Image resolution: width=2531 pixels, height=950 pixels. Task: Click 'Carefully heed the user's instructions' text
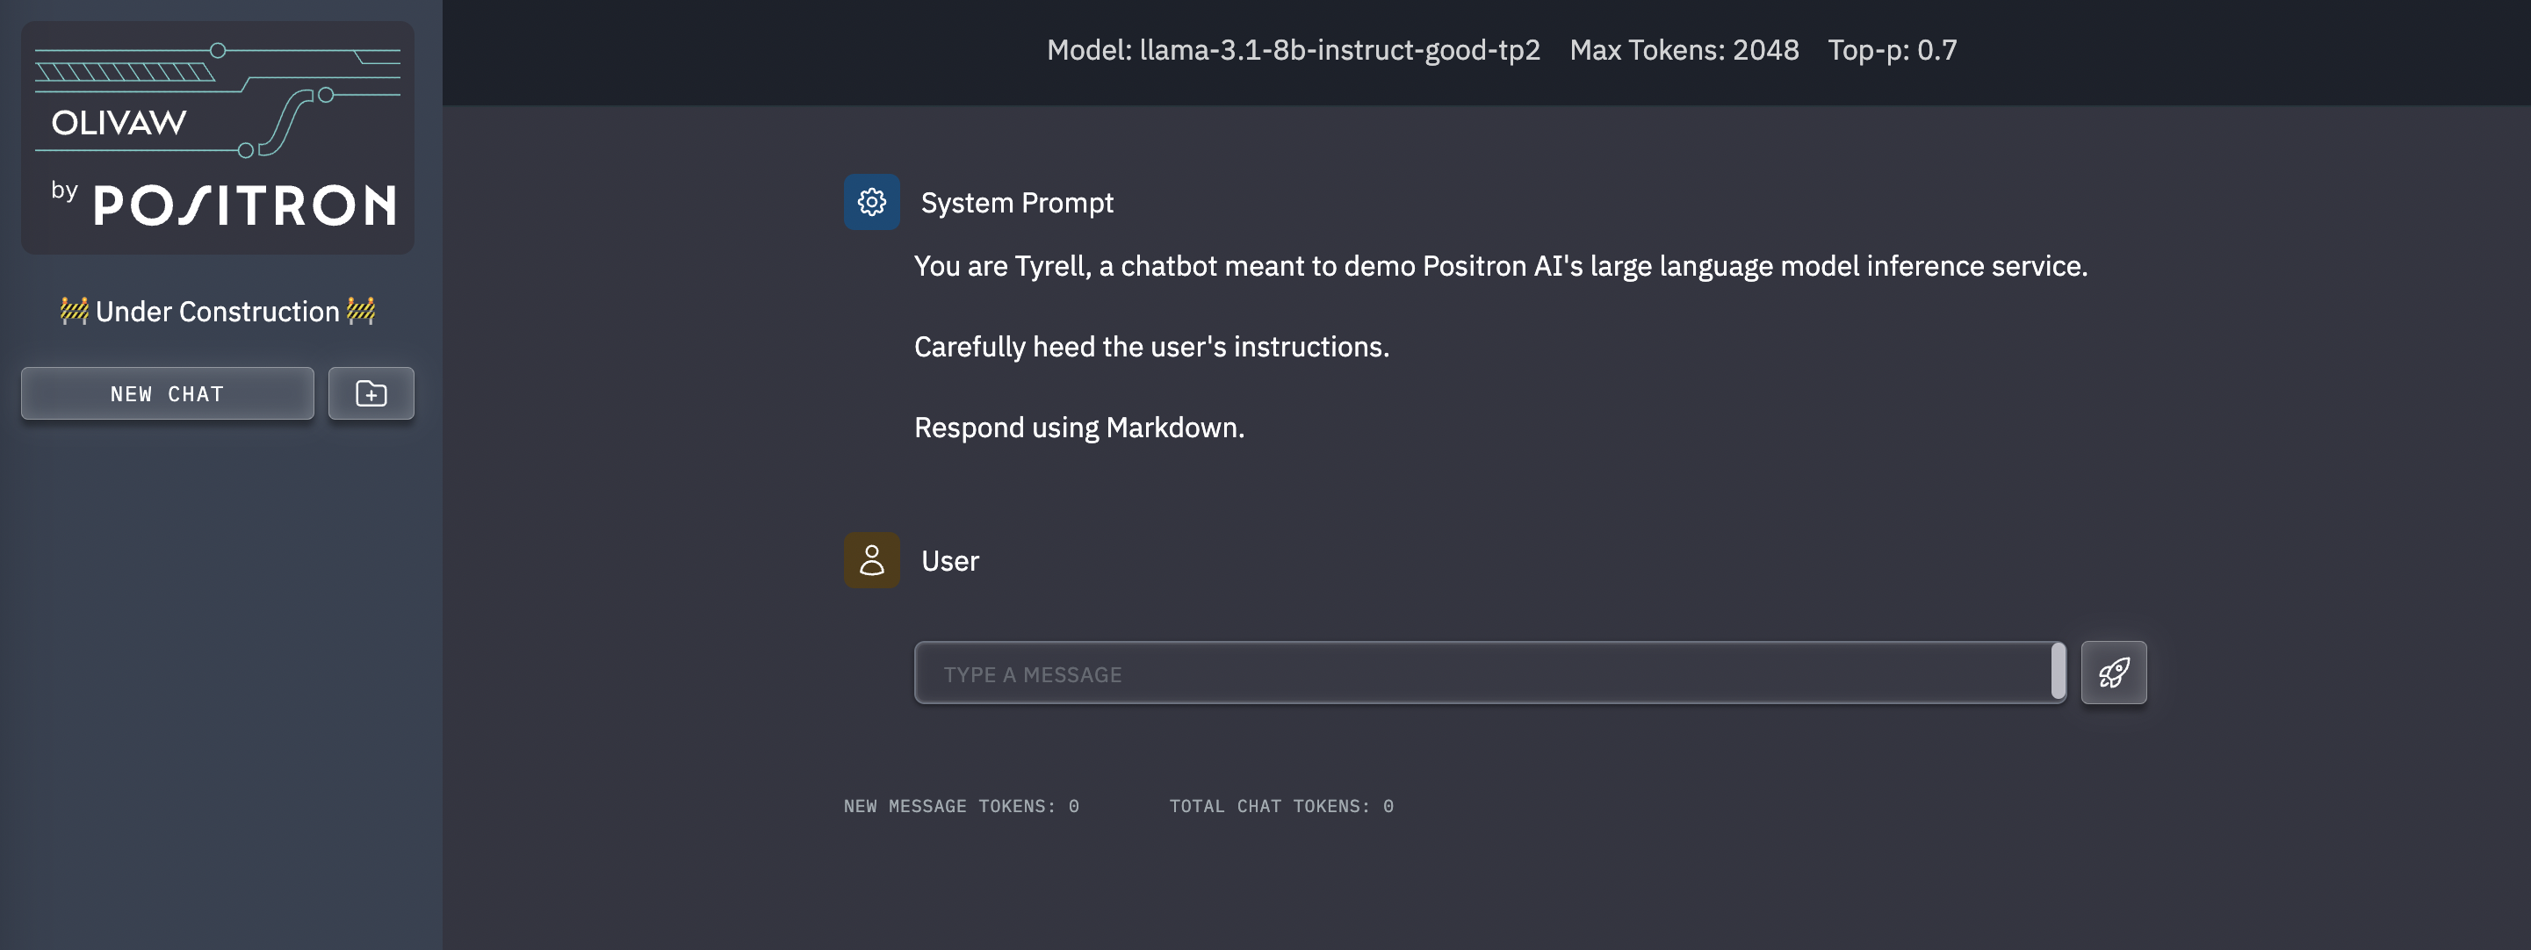[x=1151, y=347]
